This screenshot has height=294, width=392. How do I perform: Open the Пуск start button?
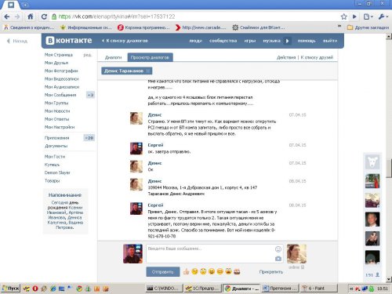pos(10,289)
